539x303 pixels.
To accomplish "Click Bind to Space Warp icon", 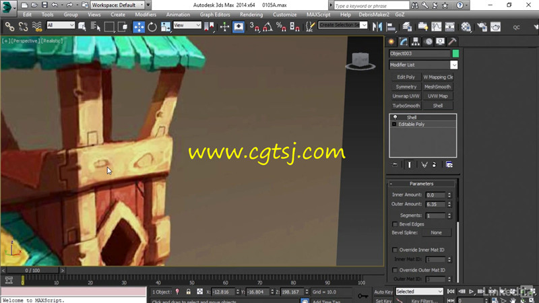I will pos(37,27).
